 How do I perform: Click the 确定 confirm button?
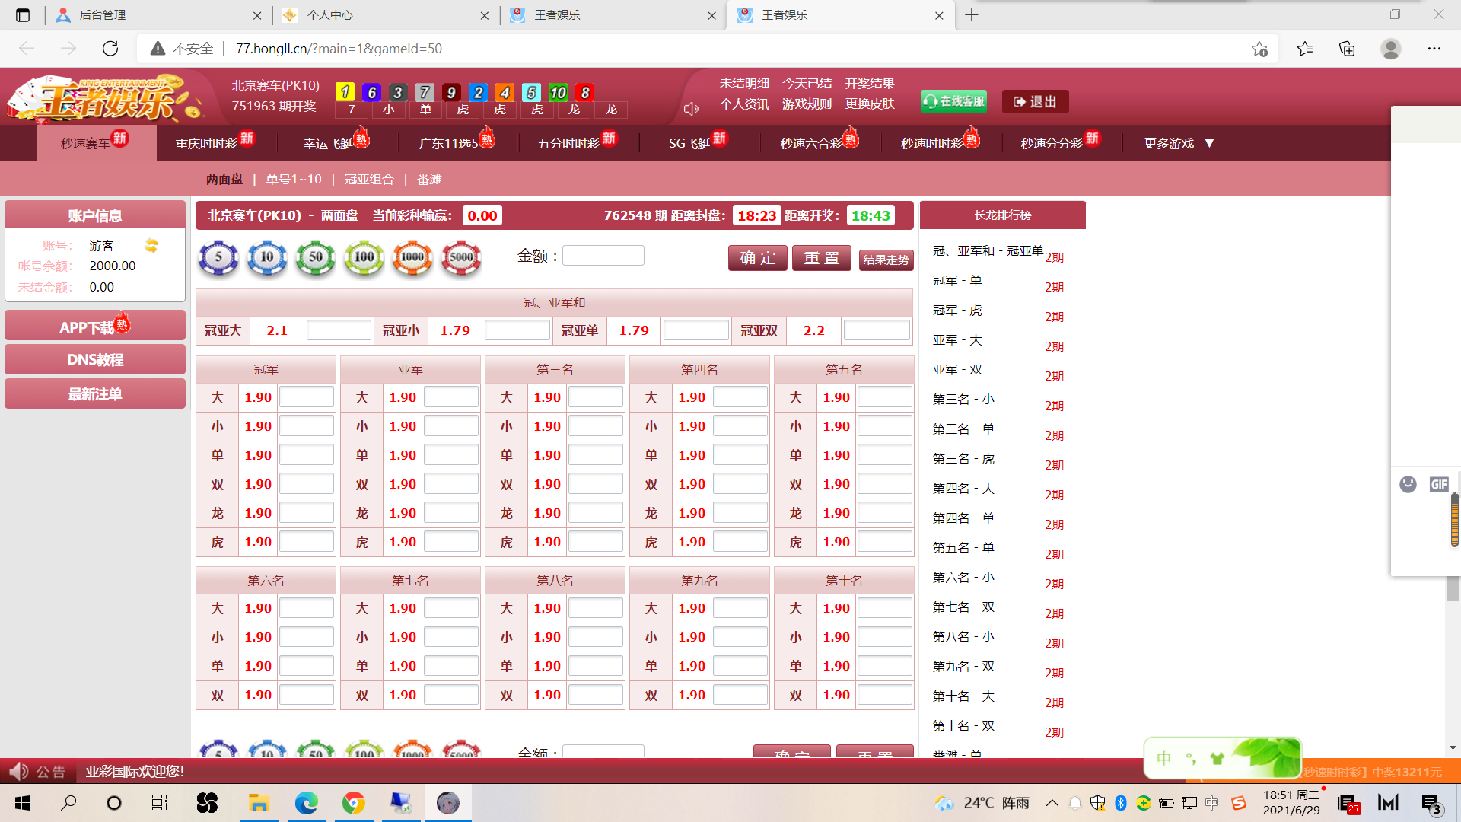757,258
